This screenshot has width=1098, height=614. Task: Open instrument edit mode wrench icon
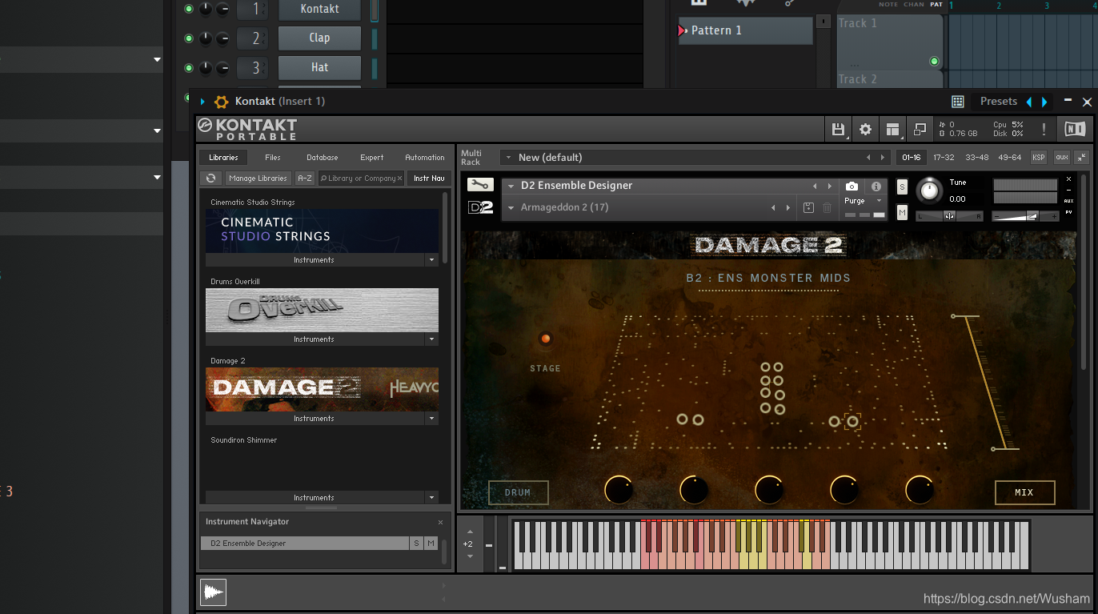tap(480, 185)
